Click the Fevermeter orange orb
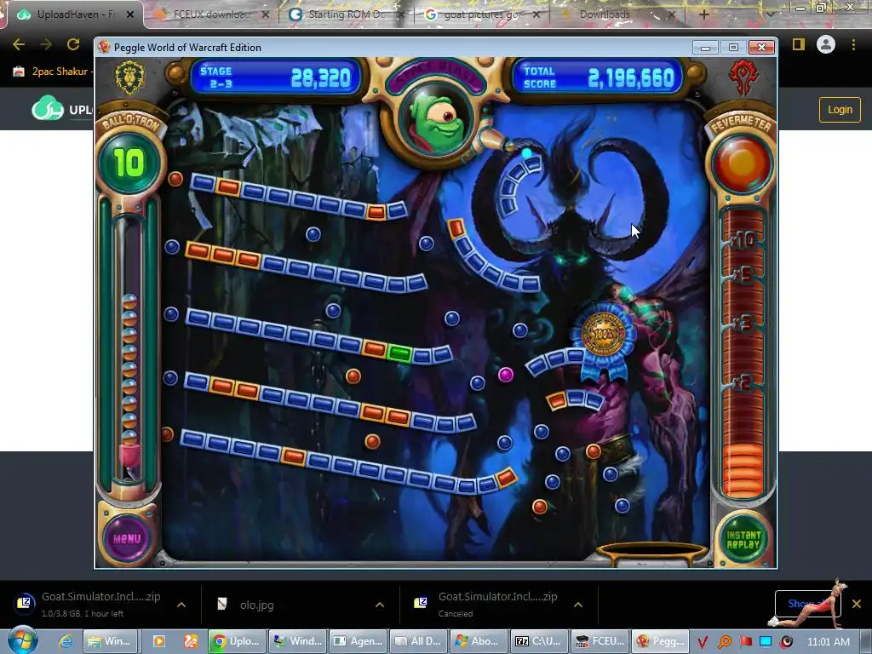This screenshot has height=654, width=872. (x=742, y=163)
